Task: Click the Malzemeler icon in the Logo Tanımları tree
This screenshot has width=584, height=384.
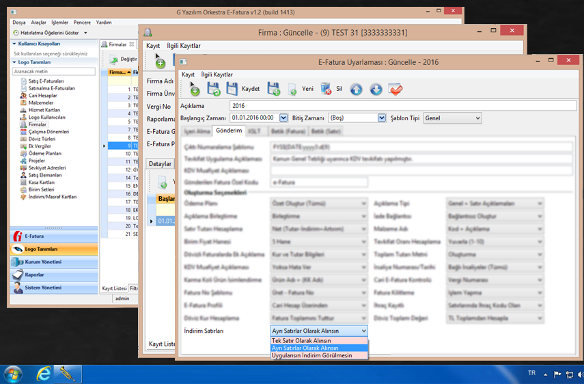Action: tap(23, 102)
